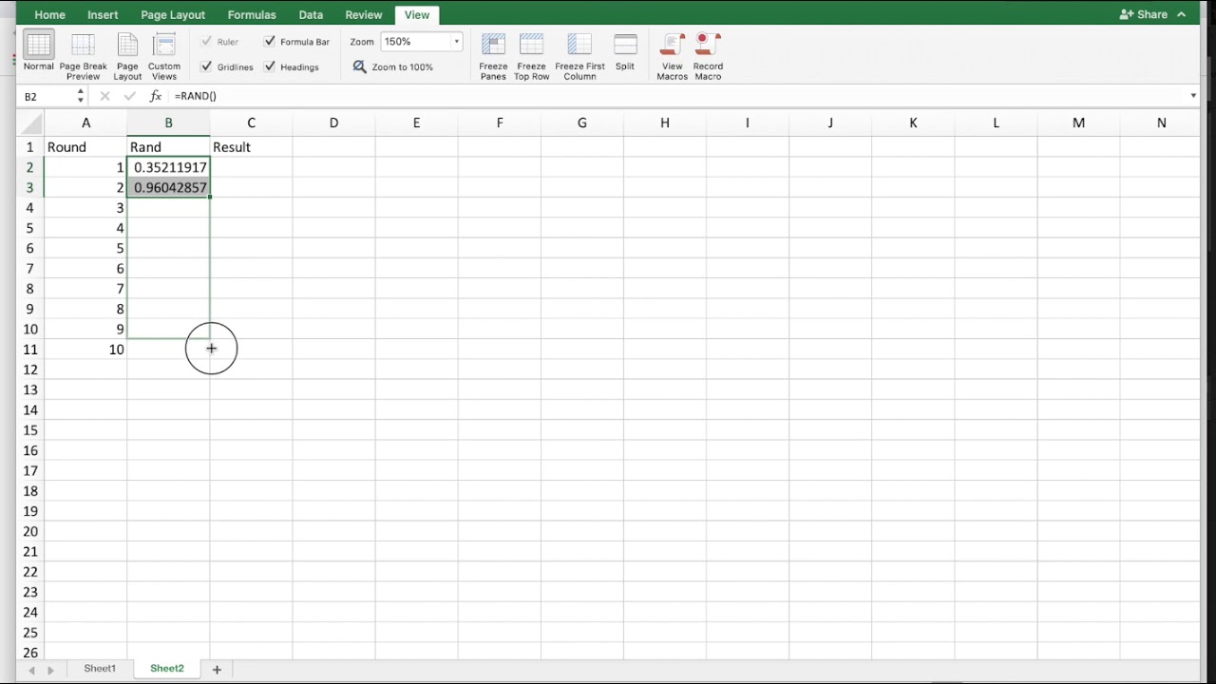Image resolution: width=1216 pixels, height=684 pixels.
Task: Open the Insert ribbon tab
Action: [x=103, y=15]
